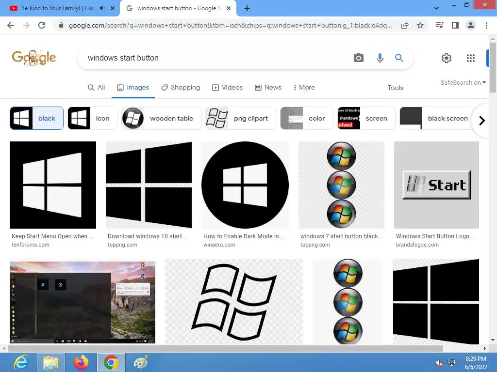Screen dimensions: 497x372
Task: Follow the Keep Start Menu Open link
Action: click(x=52, y=236)
